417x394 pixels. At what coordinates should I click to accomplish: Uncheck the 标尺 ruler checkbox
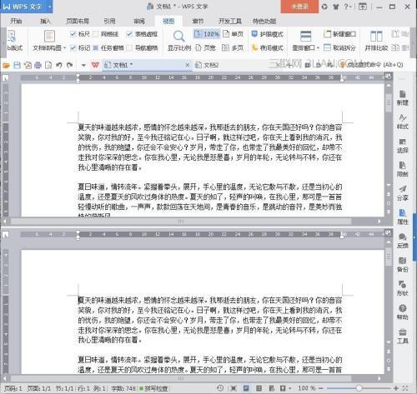pyautogui.click(x=73, y=34)
